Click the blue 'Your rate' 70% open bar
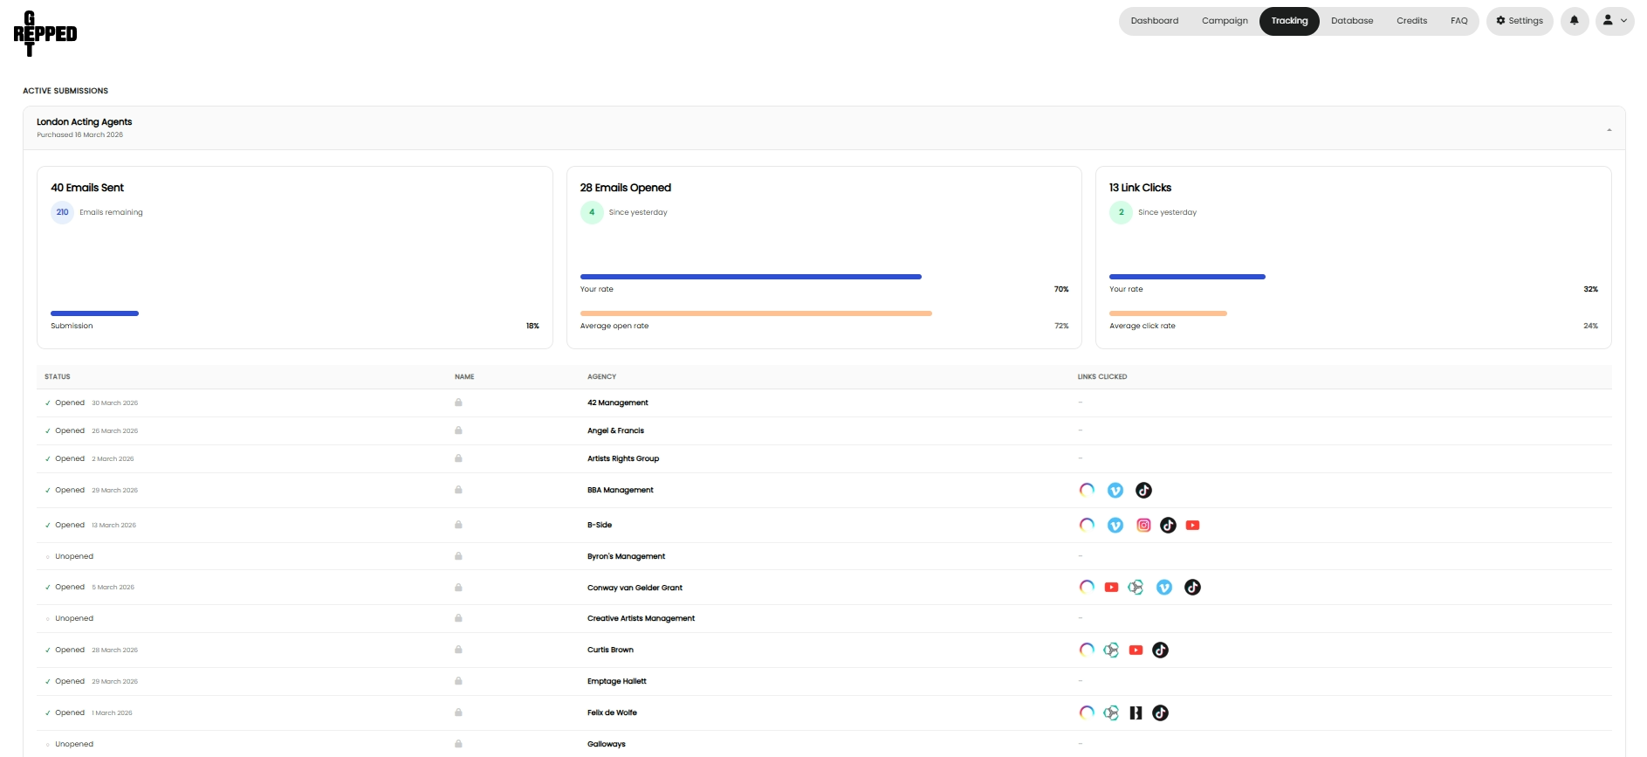Viewport: 1647px width, 757px height. [x=751, y=277]
